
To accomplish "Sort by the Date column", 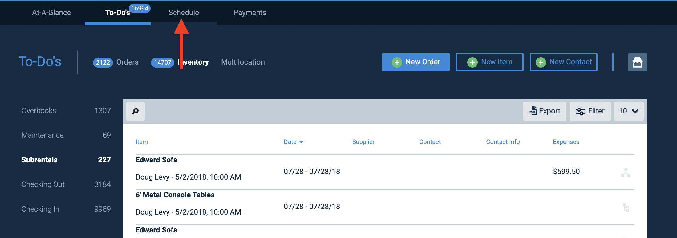I will [294, 142].
